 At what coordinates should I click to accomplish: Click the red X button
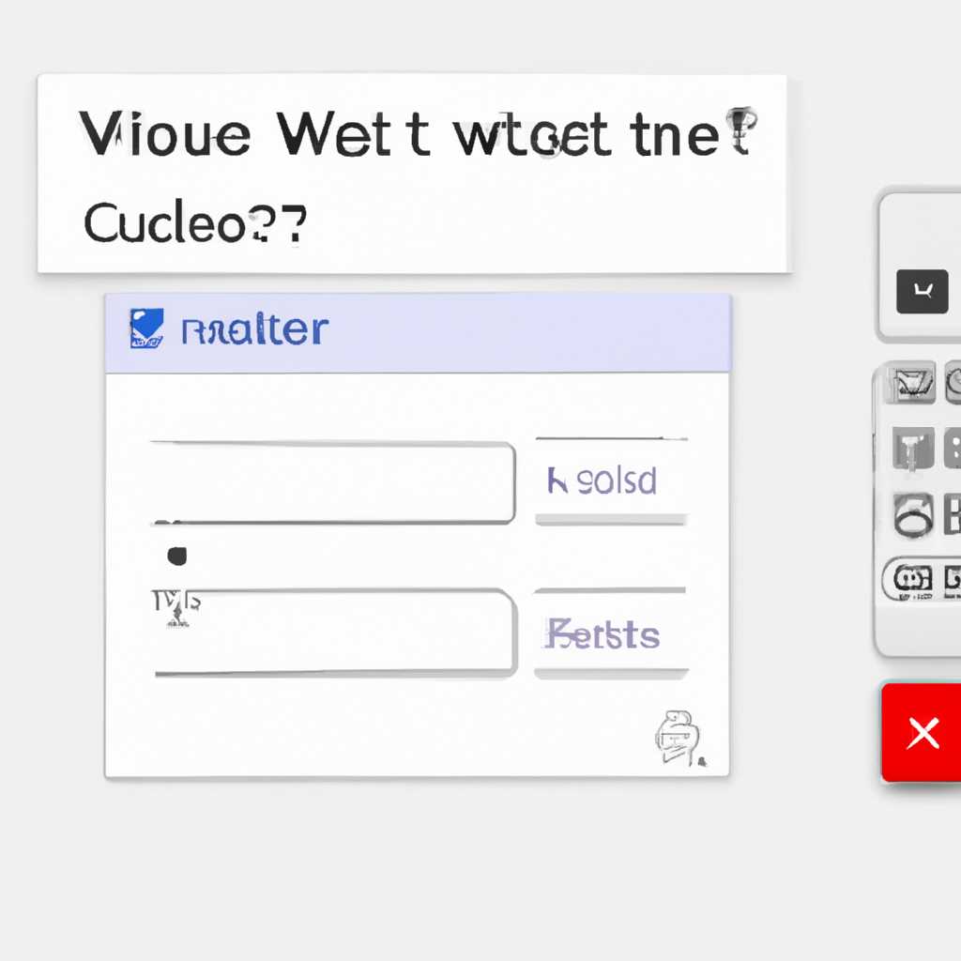(922, 733)
